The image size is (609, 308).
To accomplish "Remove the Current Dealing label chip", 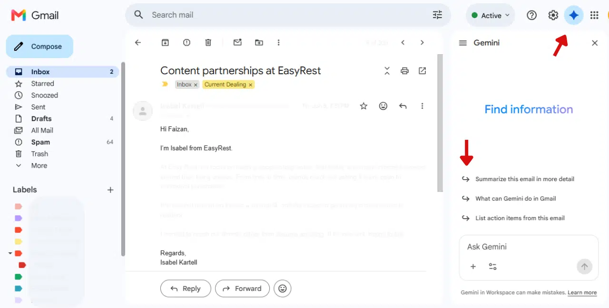I will pos(251,85).
